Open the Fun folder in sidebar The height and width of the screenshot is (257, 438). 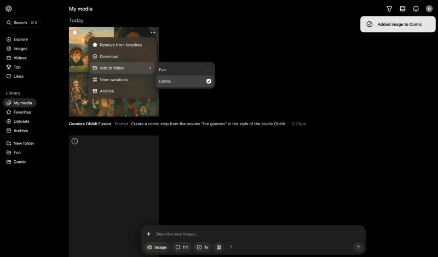coord(13,153)
